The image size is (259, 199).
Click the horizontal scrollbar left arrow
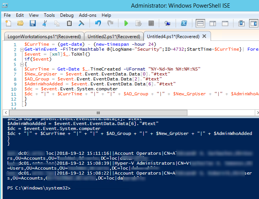(6, 113)
